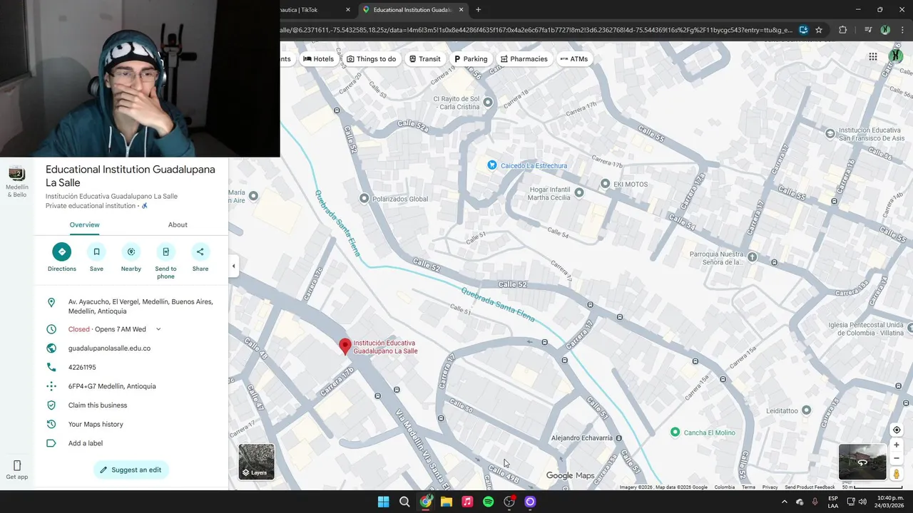Select the Street View pegman icon
This screenshot has width=913, height=513.
897,474
